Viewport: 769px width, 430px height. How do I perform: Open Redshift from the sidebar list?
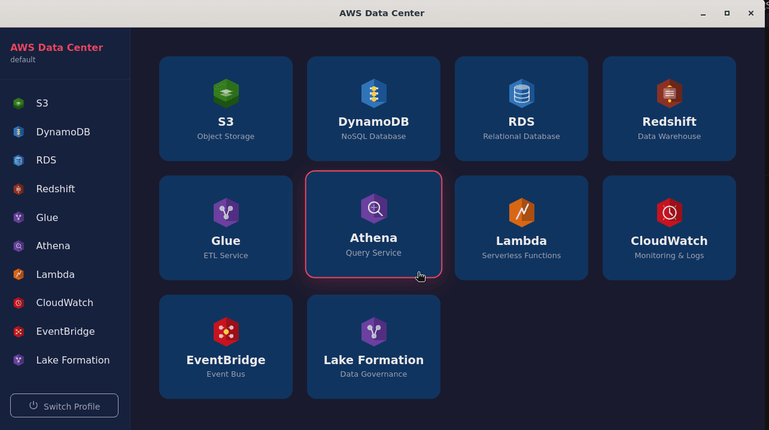click(65, 189)
